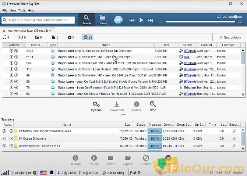Filter results by documents (0)
This screenshot has width=247, height=176.
click(55, 37)
